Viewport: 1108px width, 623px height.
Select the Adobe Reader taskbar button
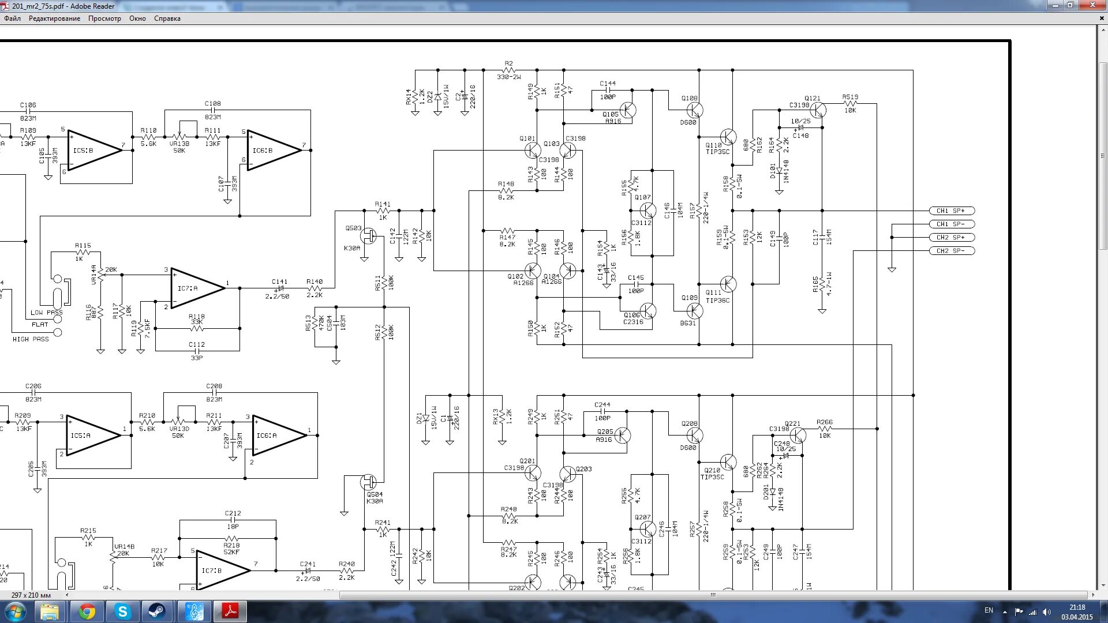click(230, 611)
